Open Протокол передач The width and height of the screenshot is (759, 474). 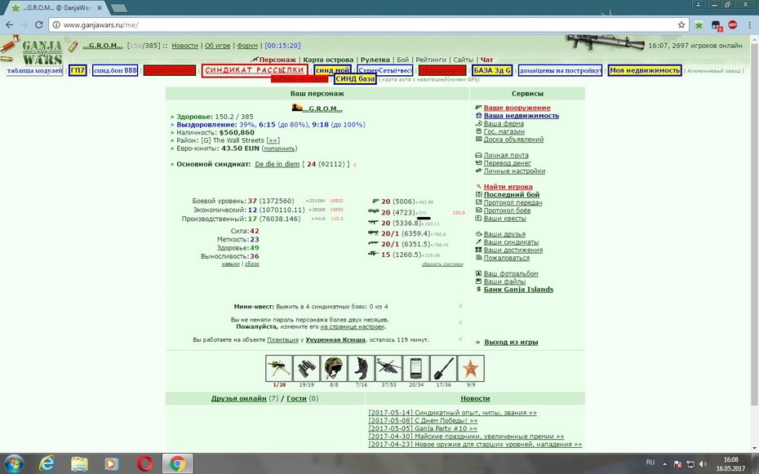pos(513,202)
